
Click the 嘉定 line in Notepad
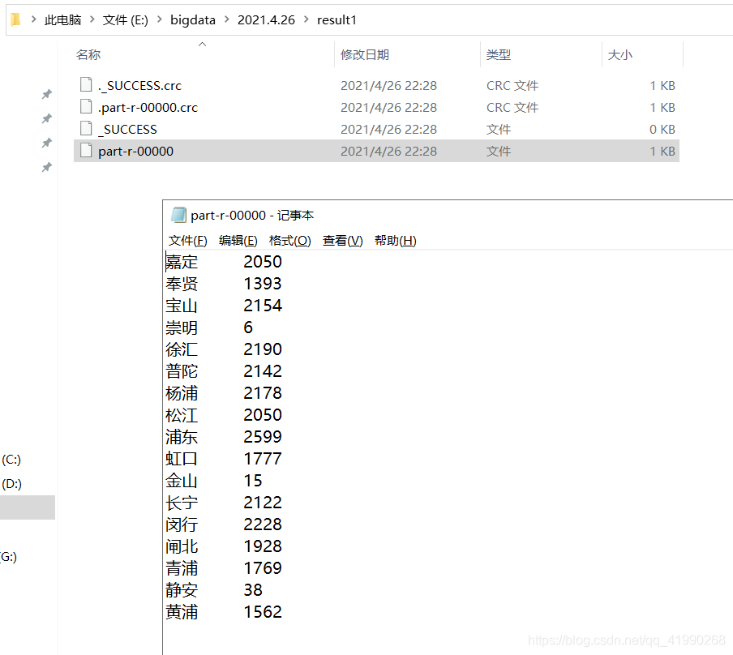(x=224, y=262)
